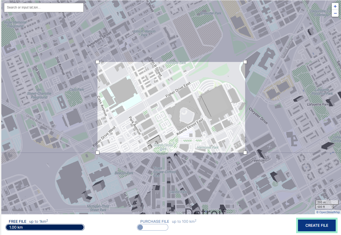Grab the top-right selection corner handle
The height and width of the screenshot is (235, 341).
click(245, 62)
